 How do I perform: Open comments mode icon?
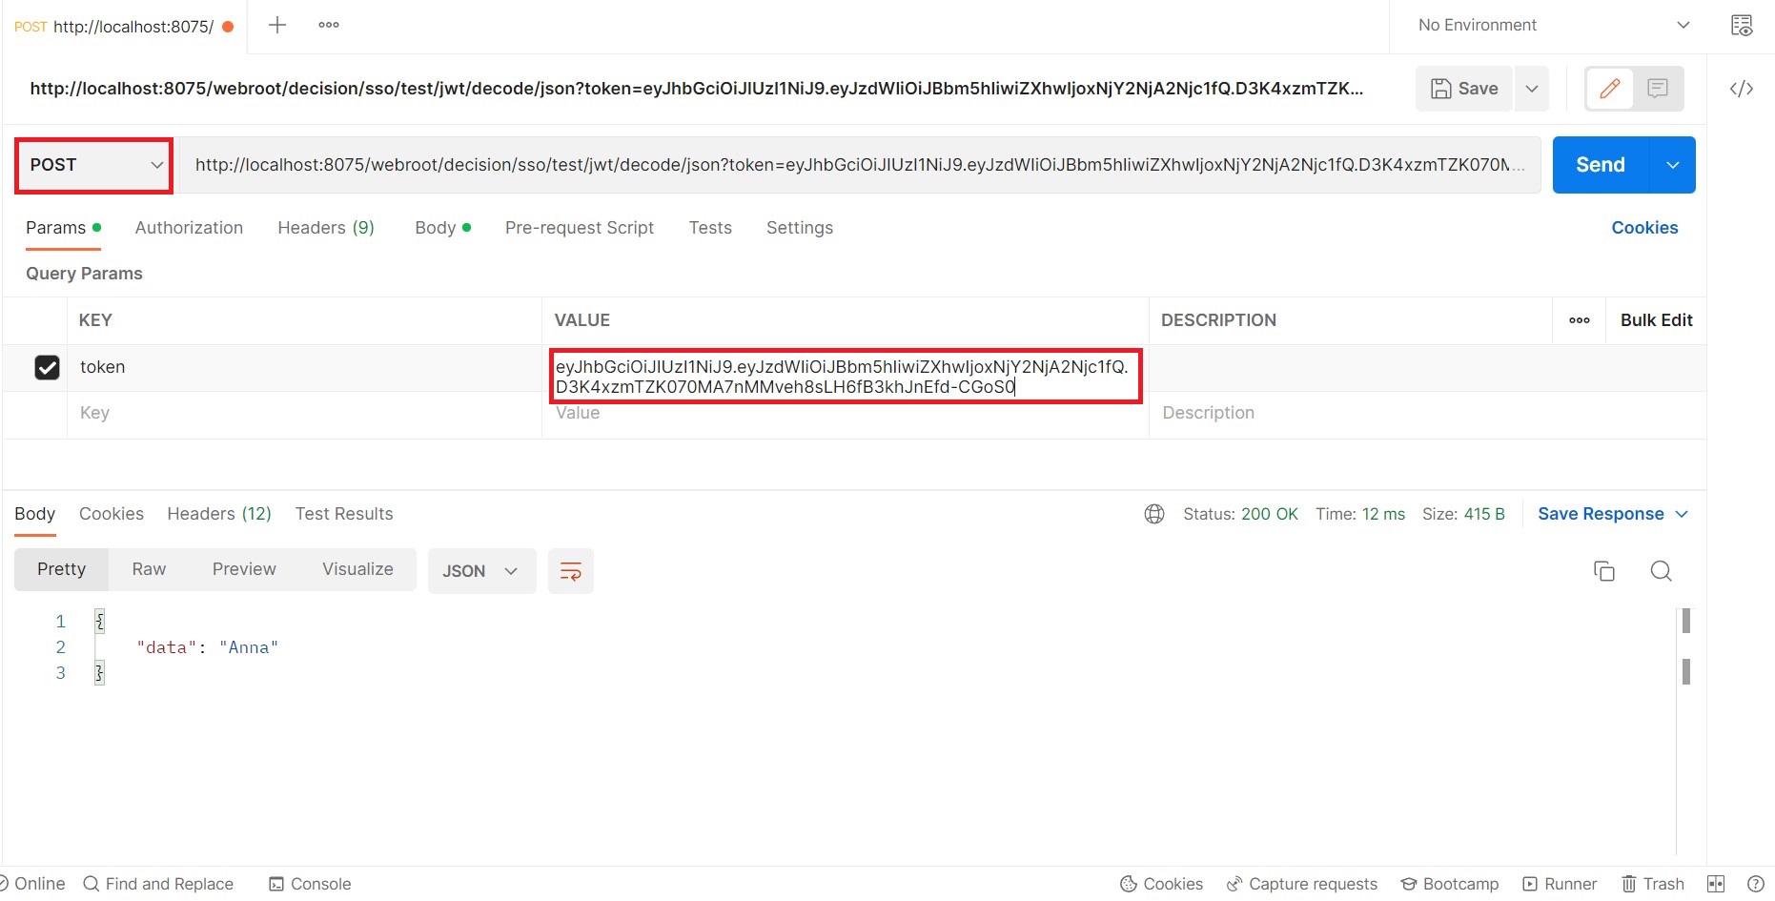[x=1658, y=89]
